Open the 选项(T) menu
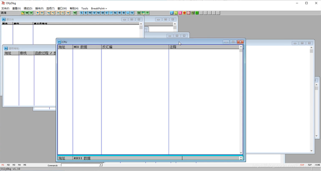321x171 pixels. pyautogui.click(x=50, y=8)
